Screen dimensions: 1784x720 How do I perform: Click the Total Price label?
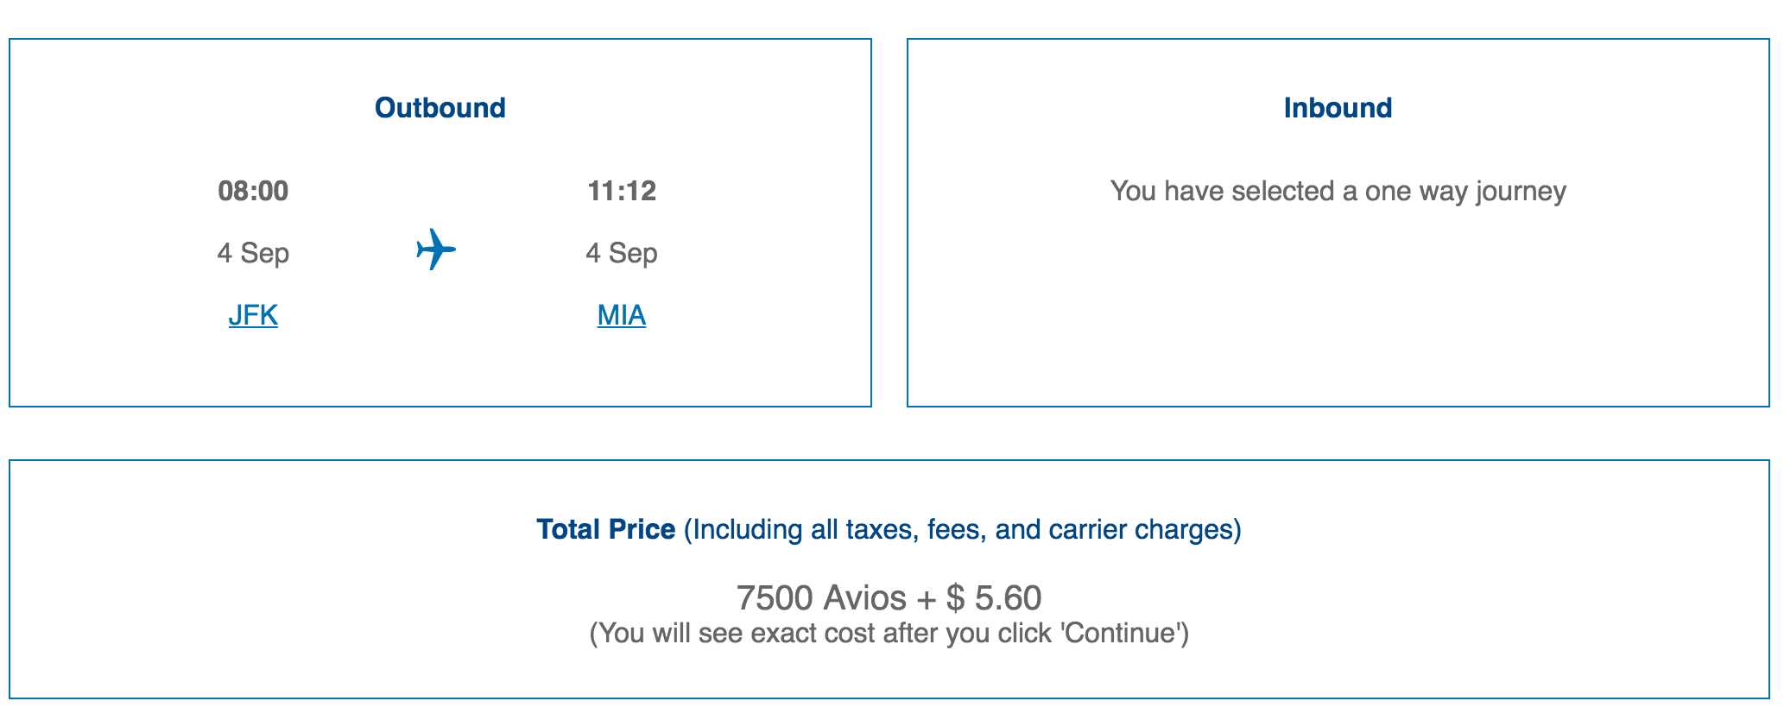606,529
